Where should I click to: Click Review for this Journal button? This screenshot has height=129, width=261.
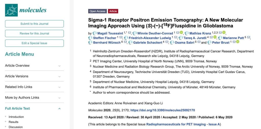tap(34, 33)
